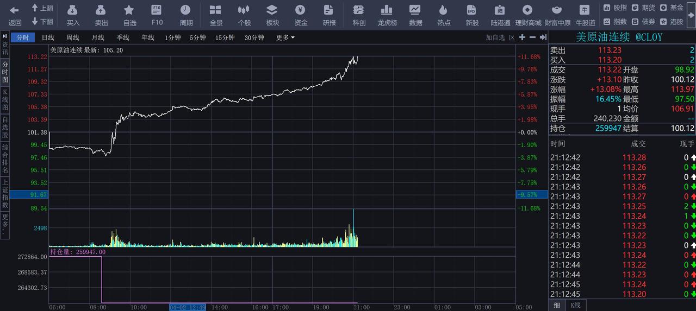The width and height of the screenshot is (696, 311).
Task: Open the 综合排名 sidebar tab
Action: pyautogui.click(x=5, y=159)
